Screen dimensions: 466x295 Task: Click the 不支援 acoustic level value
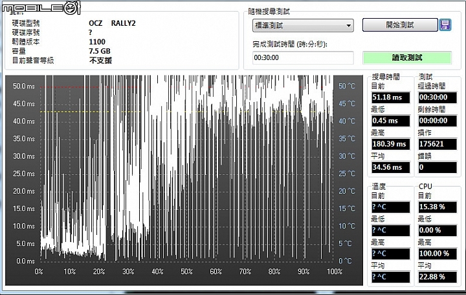coord(100,61)
